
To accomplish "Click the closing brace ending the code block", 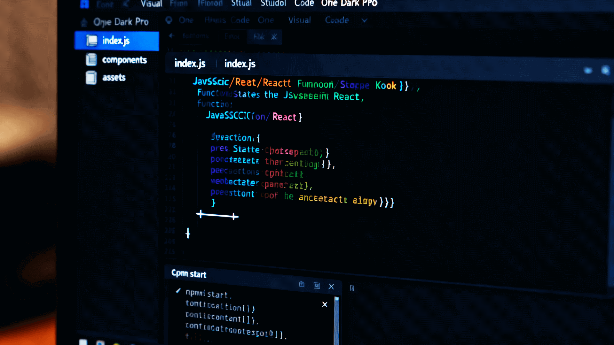I will coord(214,203).
